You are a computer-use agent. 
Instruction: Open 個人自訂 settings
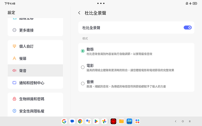[35, 46]
